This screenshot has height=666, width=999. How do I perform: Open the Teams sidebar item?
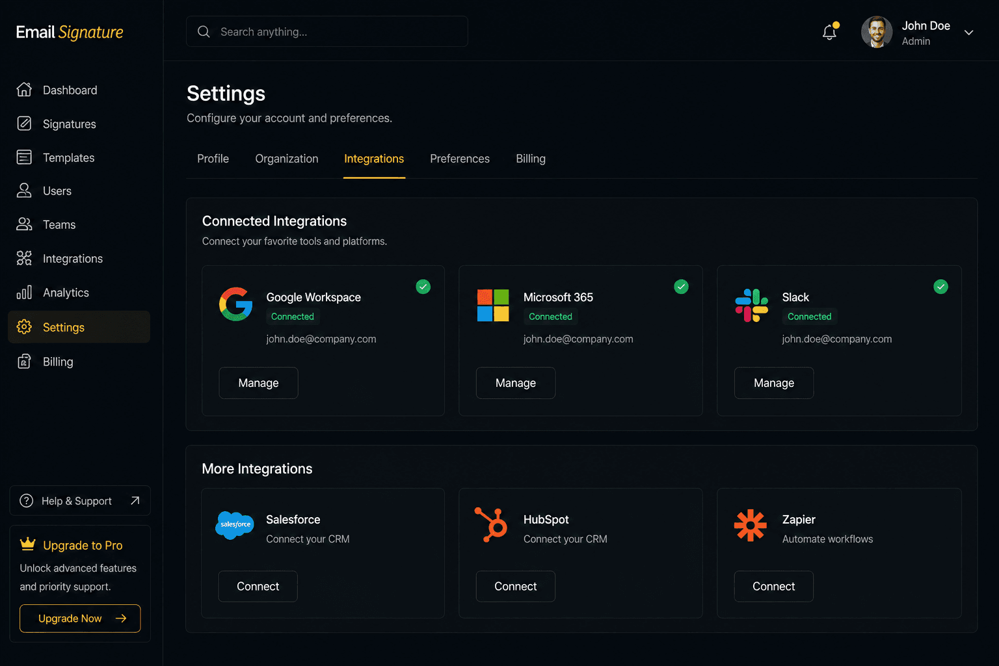79,224
